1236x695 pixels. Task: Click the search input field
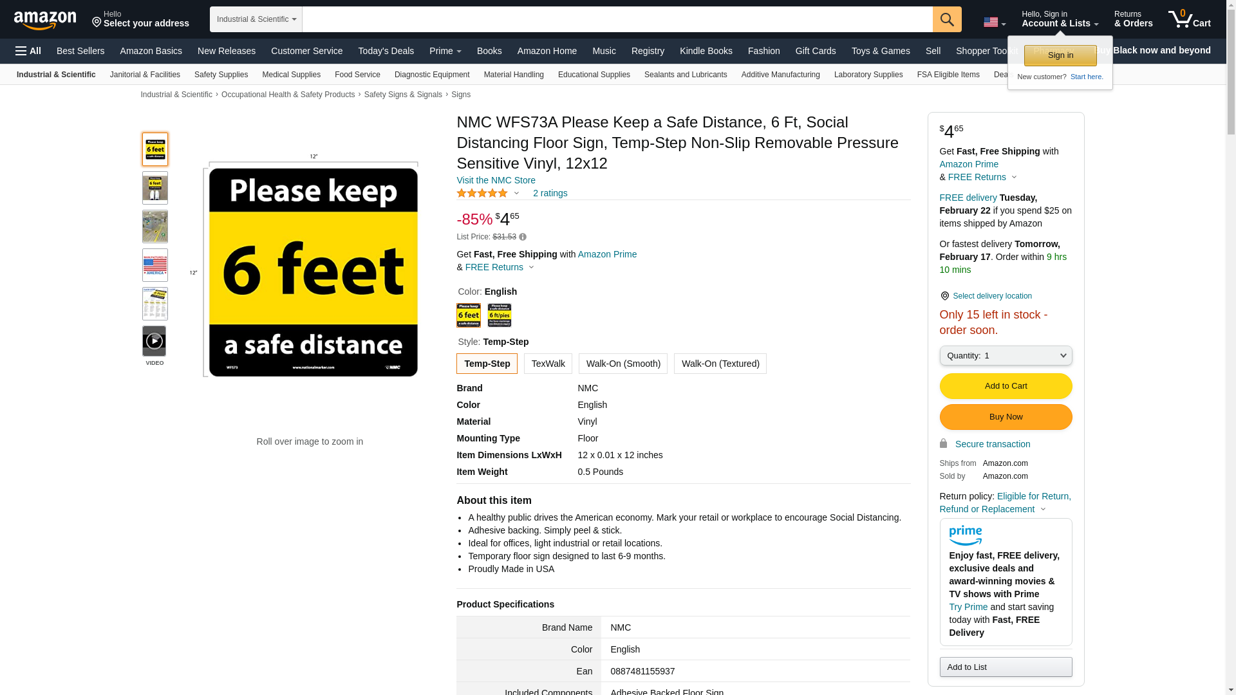tap(617, 19)
